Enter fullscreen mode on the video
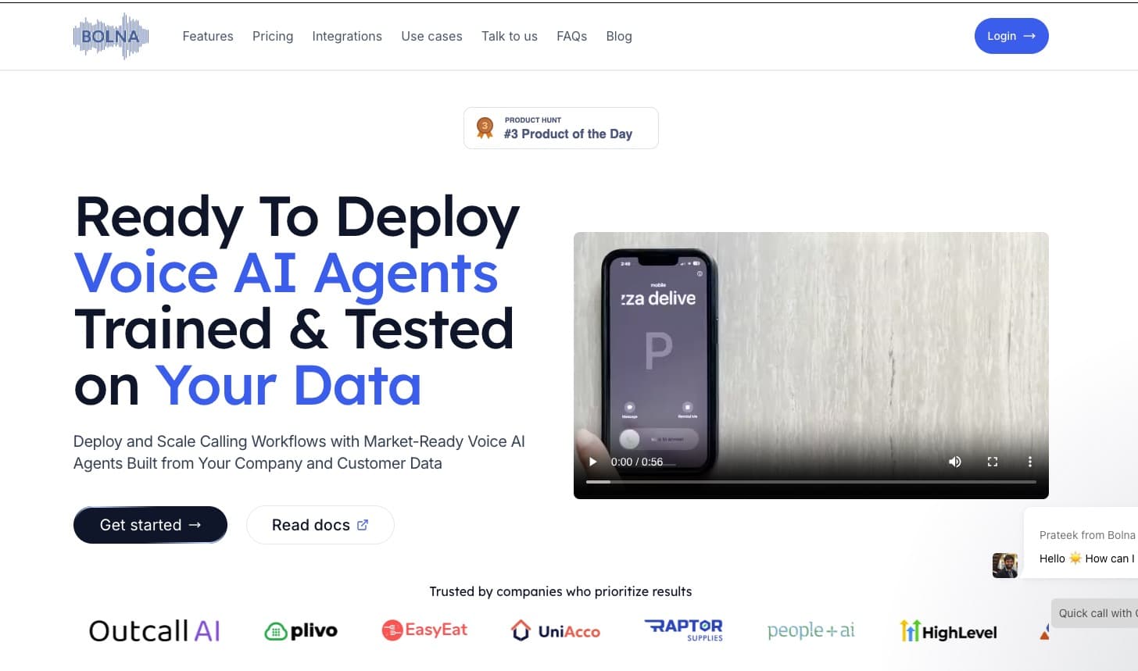Viewport: 1138px width, 671px height. tap(992, 462)
